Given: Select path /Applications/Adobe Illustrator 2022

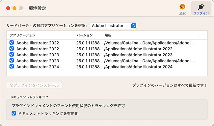Looking at the screenshot, I should (x=138, y=49).
